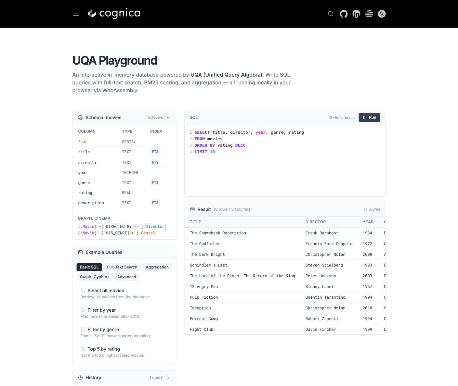
Task: Toggle the FTS index badge on title
Action: [155, 152]
